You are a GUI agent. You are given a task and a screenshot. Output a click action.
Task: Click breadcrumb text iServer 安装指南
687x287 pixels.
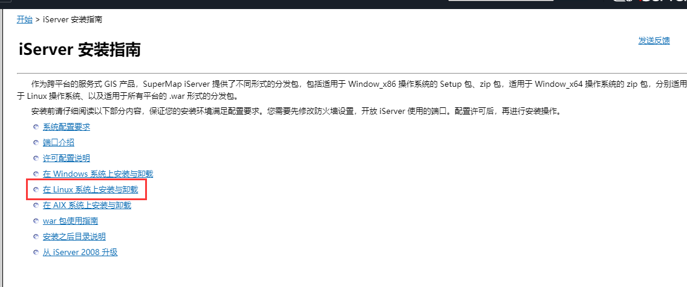(x=73, y=19)
